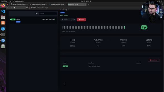Select the Uptime Kuma tab

[77, 4]
